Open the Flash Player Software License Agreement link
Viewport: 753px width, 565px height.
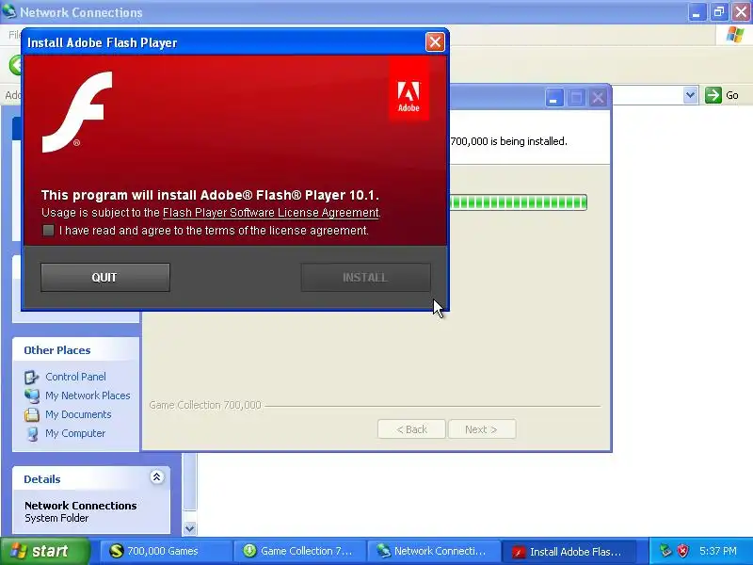pyautogui.click(x=271, y=213)
